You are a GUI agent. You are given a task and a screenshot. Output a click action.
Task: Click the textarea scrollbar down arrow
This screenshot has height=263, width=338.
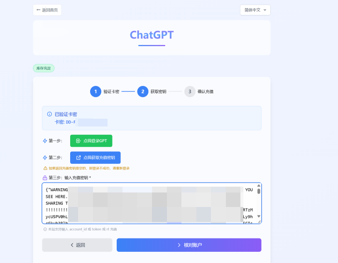(259, 216)
